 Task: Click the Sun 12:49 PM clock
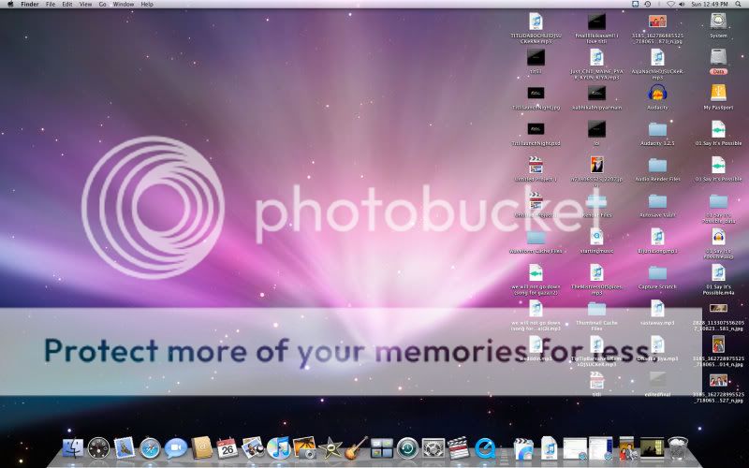[x=711, y=5]
